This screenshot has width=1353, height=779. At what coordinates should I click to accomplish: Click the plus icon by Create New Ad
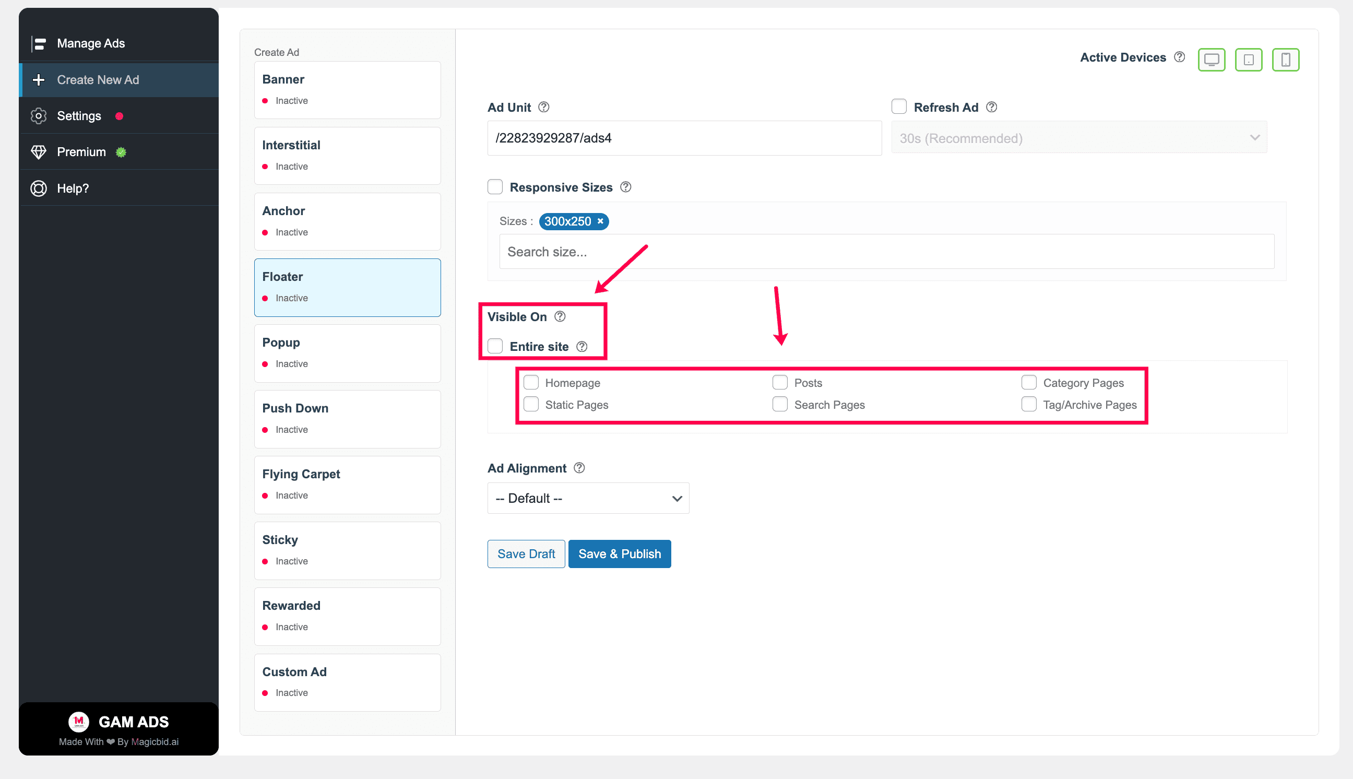pos(38,80)
